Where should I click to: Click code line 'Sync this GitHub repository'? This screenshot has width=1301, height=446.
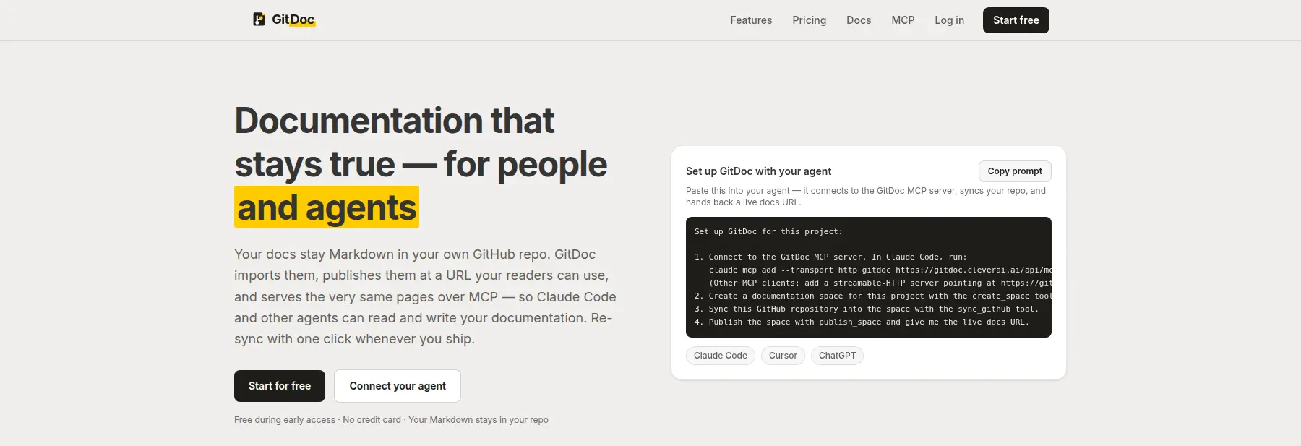tap(867, 309)
